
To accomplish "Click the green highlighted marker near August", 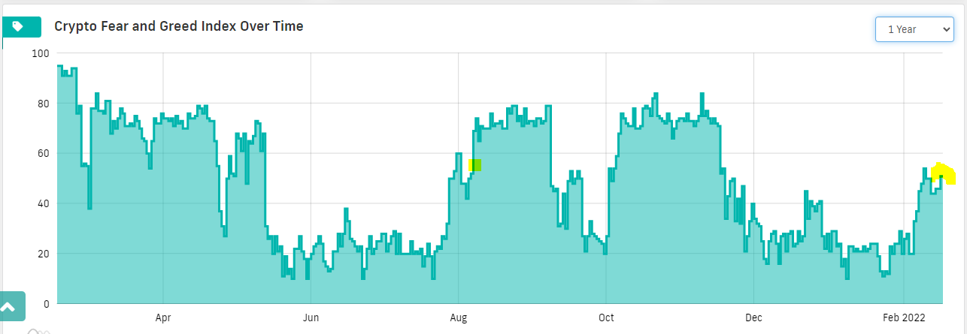I will (474, 164).
